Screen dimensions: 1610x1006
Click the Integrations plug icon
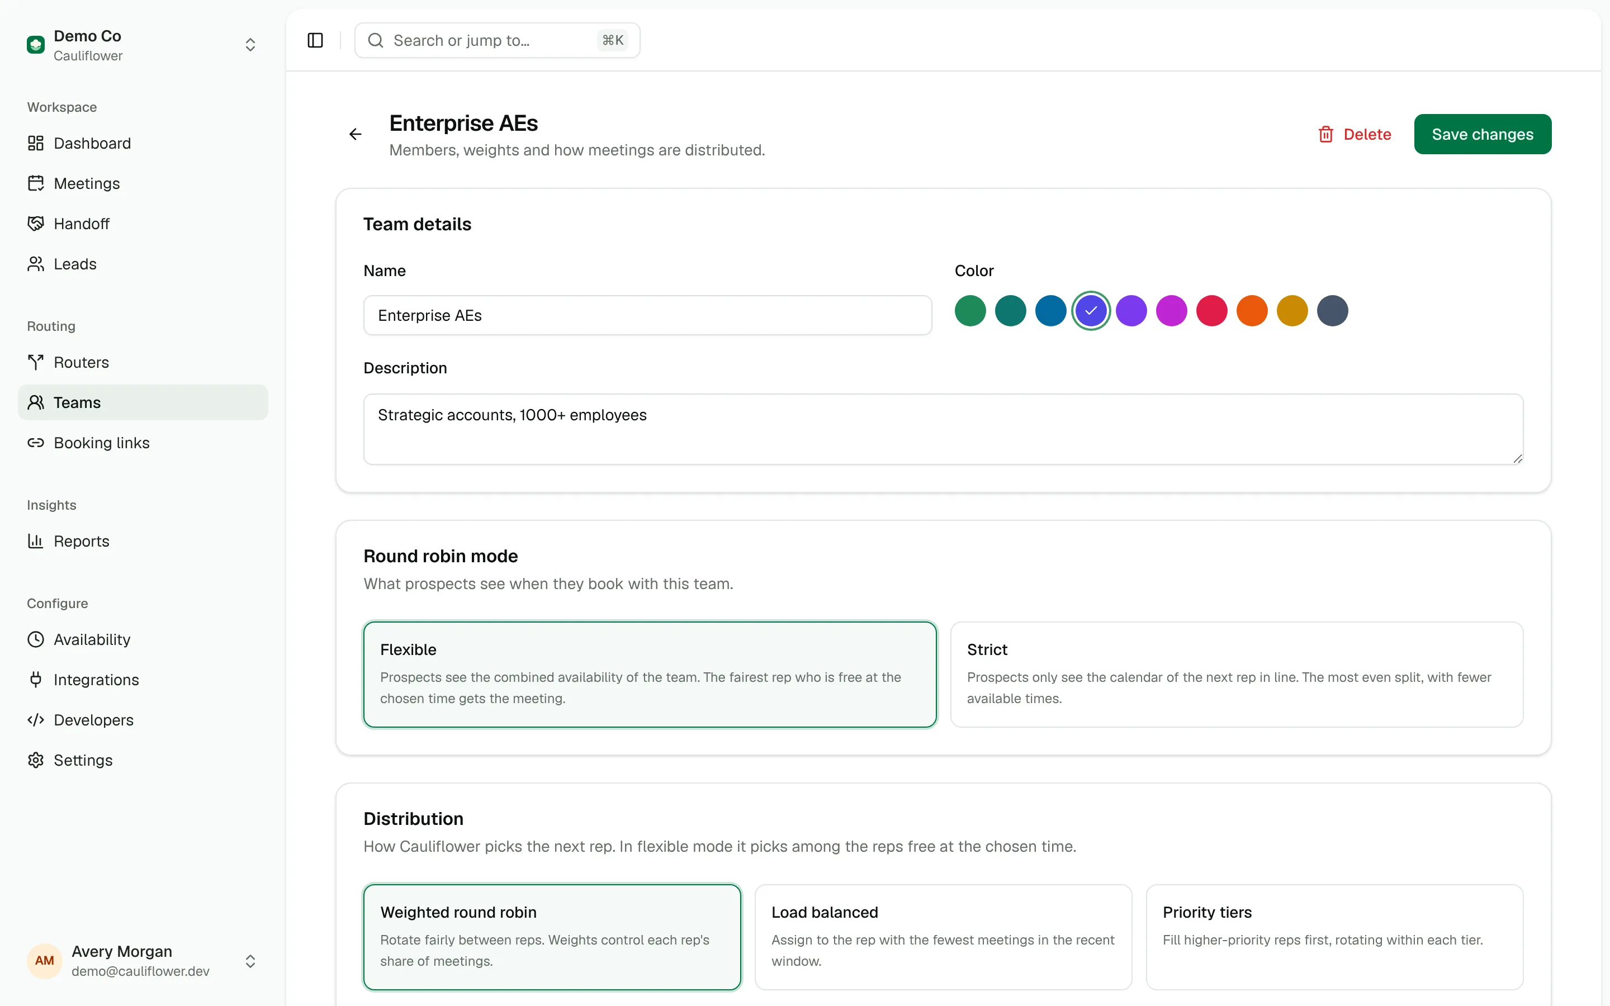point(36,679)
